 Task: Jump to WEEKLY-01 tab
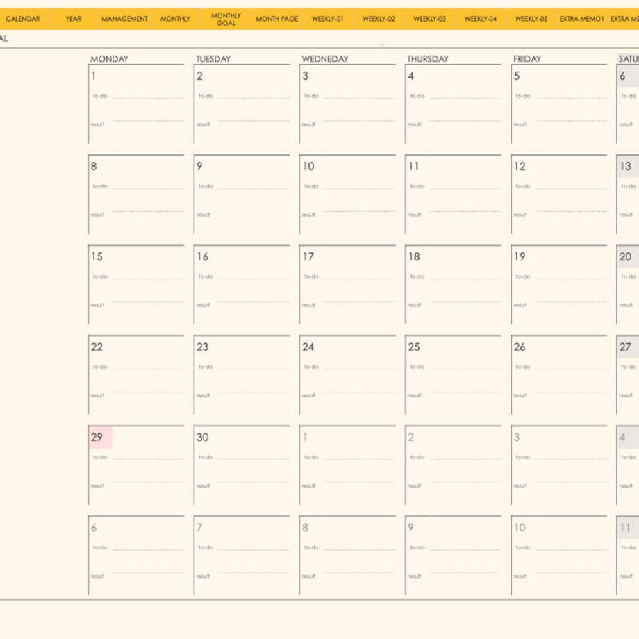[328, 19]
